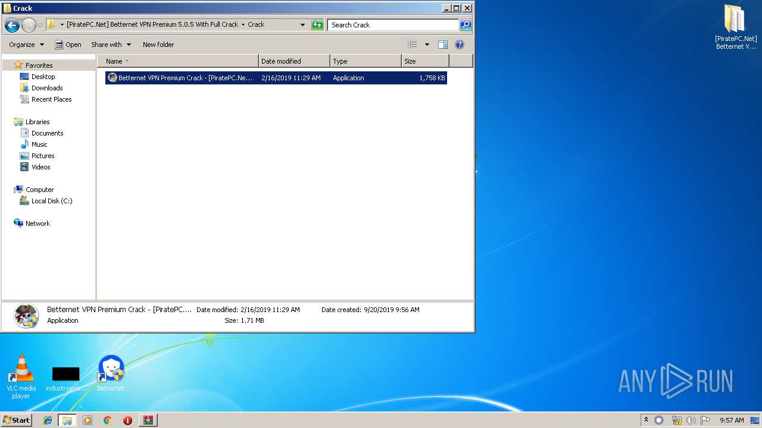Close the Crack Explorer window
Image resolution: width=762 pixels, height=428 pixels.
click(467, 8)
